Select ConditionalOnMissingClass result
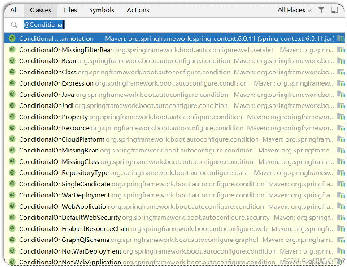Screen dimensions: 347x267 pyautogui.click(x=174, y=162)
